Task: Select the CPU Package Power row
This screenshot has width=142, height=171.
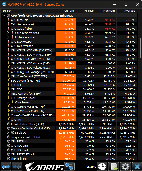Action: coord(69,98)
